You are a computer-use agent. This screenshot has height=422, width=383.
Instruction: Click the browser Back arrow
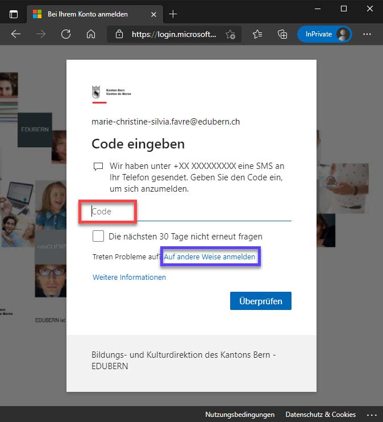(x=16, y=34)
